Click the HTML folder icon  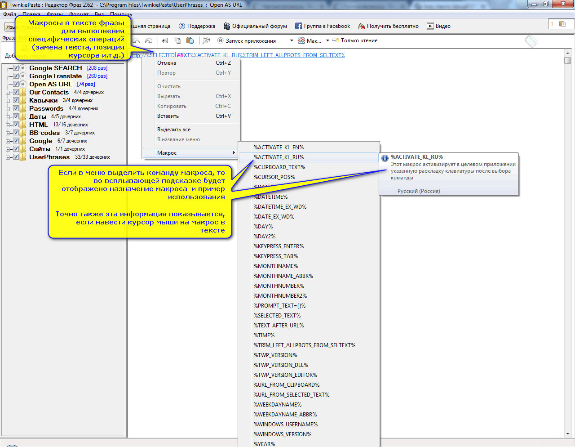23,125
